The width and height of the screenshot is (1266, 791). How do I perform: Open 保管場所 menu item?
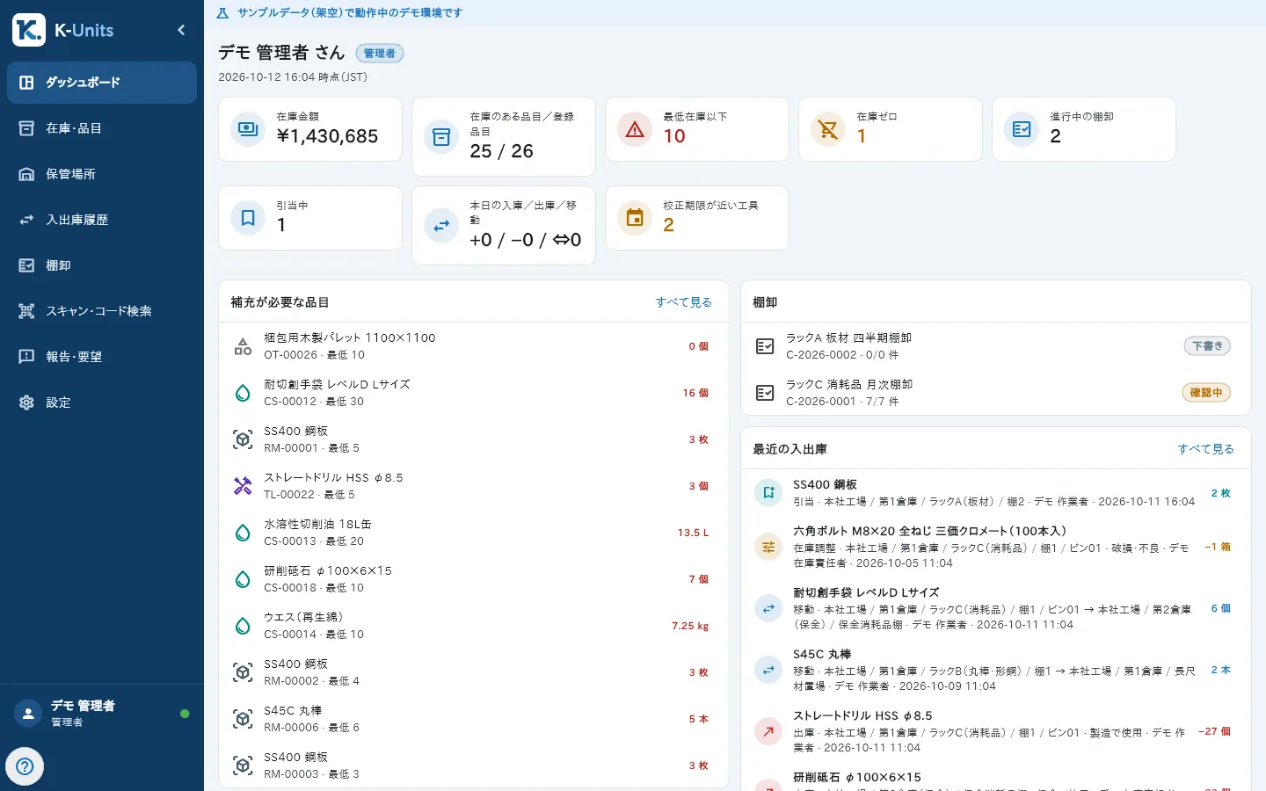pyautogui.click(x=102, y=174)
